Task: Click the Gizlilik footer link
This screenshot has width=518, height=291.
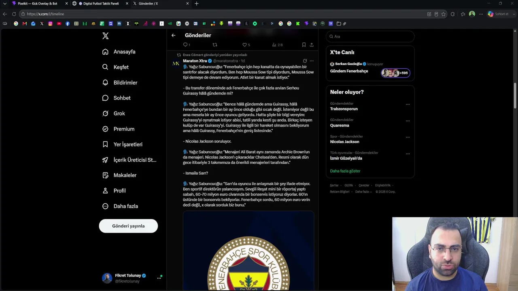Action: pyautogui.click(x=348, y=186)
